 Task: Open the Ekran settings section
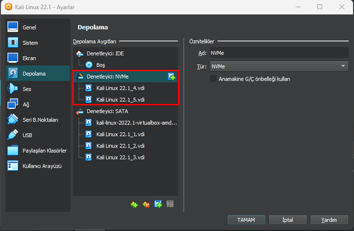coord(38,58)
